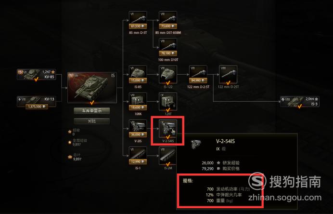The image size is (333, 214).
Task: Select the 85 mm D-5T gun module
Action: pyautogui.click(x=138, y=20)
